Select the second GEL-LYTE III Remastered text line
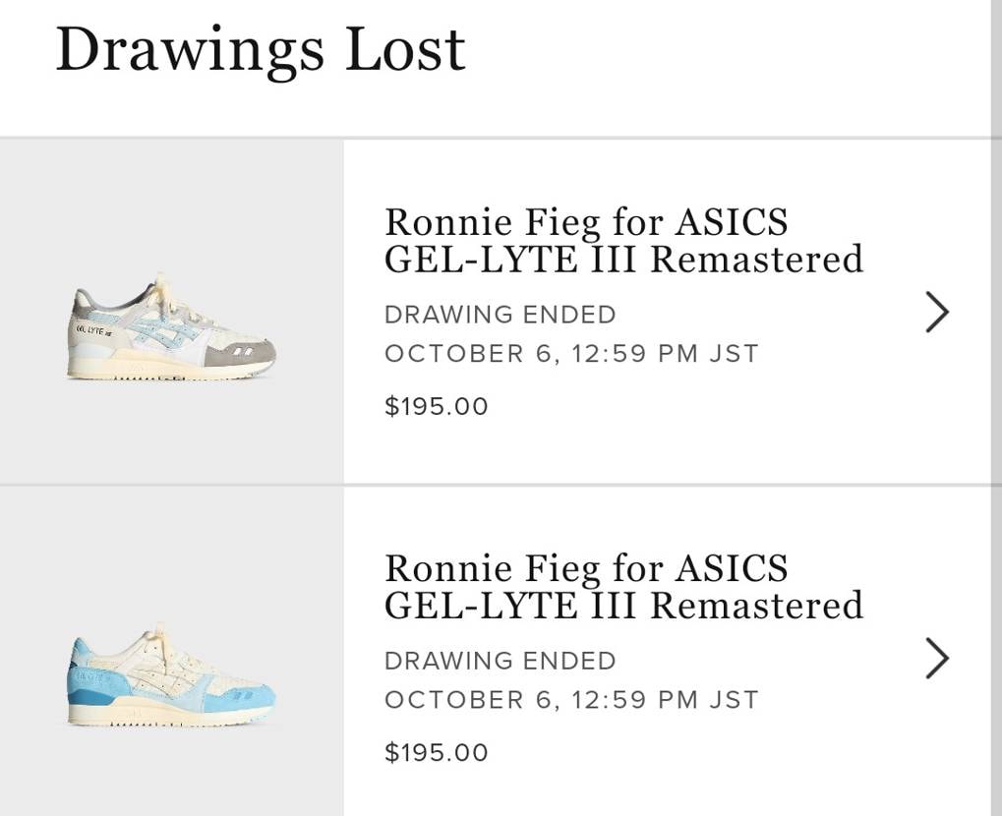 623,606
